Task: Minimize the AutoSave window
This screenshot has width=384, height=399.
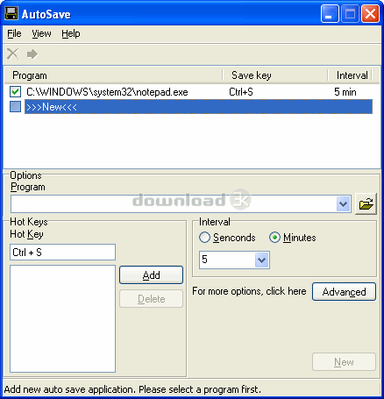Action: [x=330, y=14]
